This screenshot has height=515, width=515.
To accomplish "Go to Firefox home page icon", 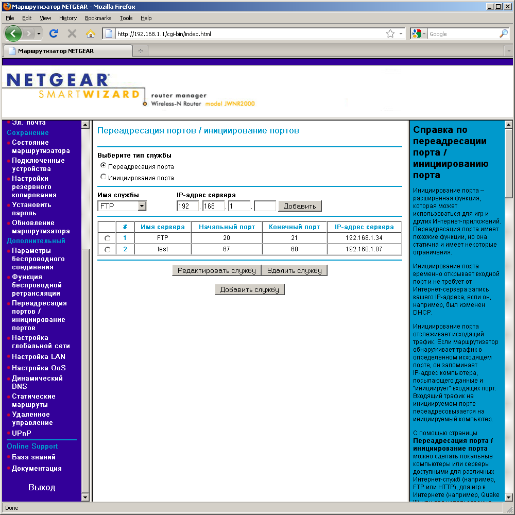I will point(90,33).
